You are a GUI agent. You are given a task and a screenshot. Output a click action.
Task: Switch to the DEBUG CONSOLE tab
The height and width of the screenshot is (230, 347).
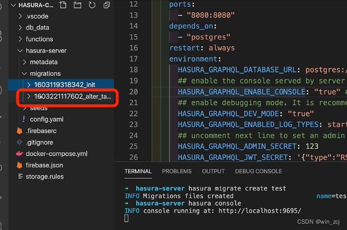pyautogui.click(x=258, y=171)
